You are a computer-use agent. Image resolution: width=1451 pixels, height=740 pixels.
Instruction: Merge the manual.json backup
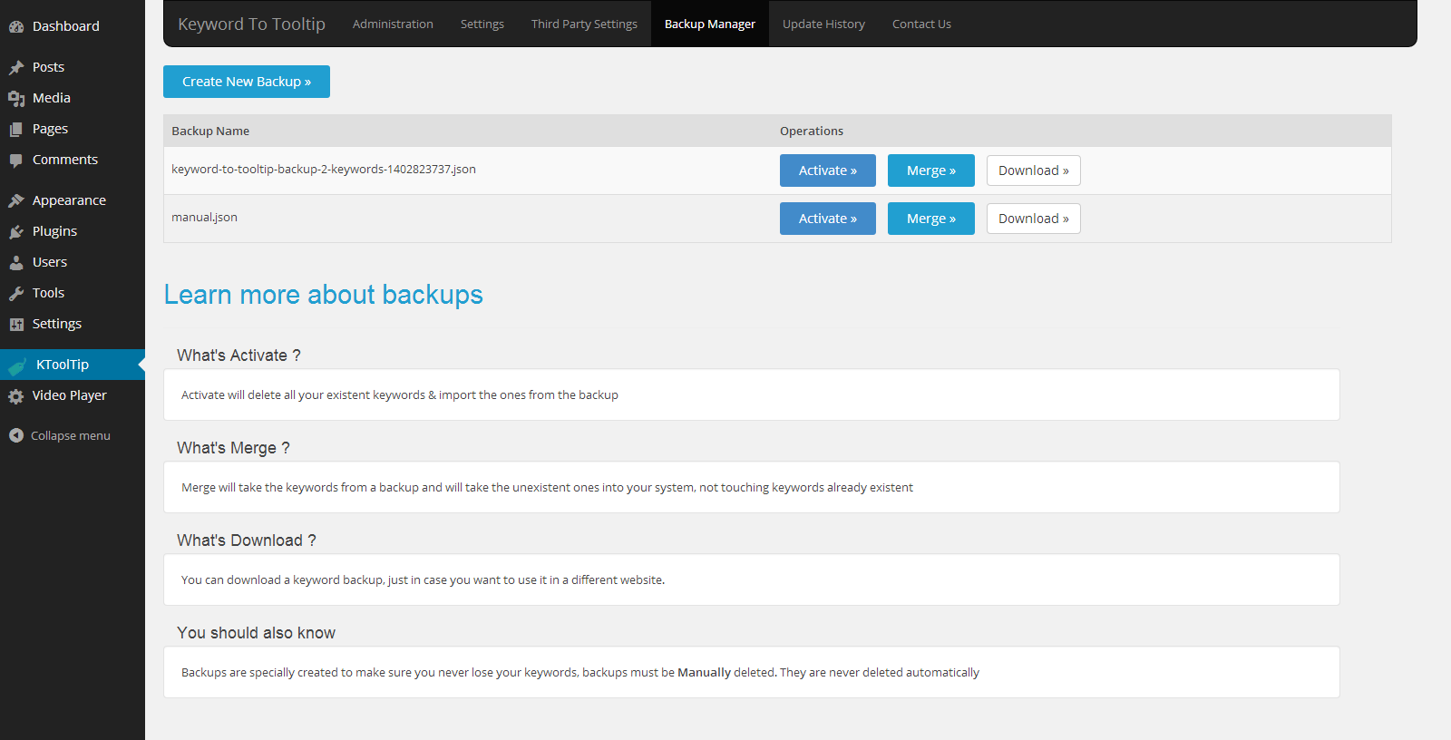931,219
